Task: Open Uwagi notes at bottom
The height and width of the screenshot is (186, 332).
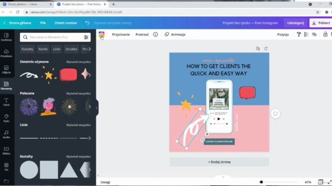Action: pos(105,182)
